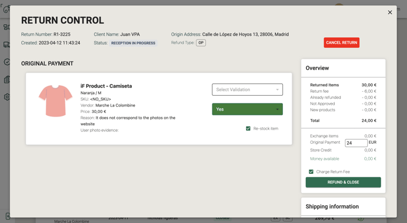
Task: Open the dashboard icon in background sidebar
Action: [7, 27]
